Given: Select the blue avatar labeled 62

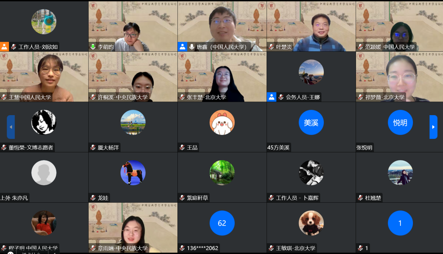Looking at the screenshot, I should [222, 223].
